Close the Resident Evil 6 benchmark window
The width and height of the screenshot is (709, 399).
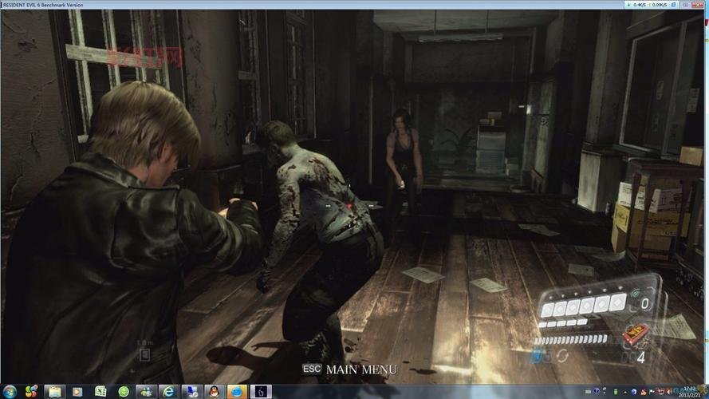[x=697, y=5]
